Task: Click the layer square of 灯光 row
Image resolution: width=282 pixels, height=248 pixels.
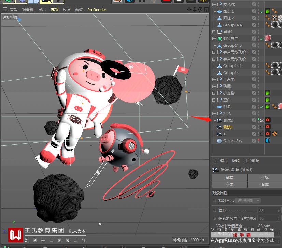Action: (254, 113)
